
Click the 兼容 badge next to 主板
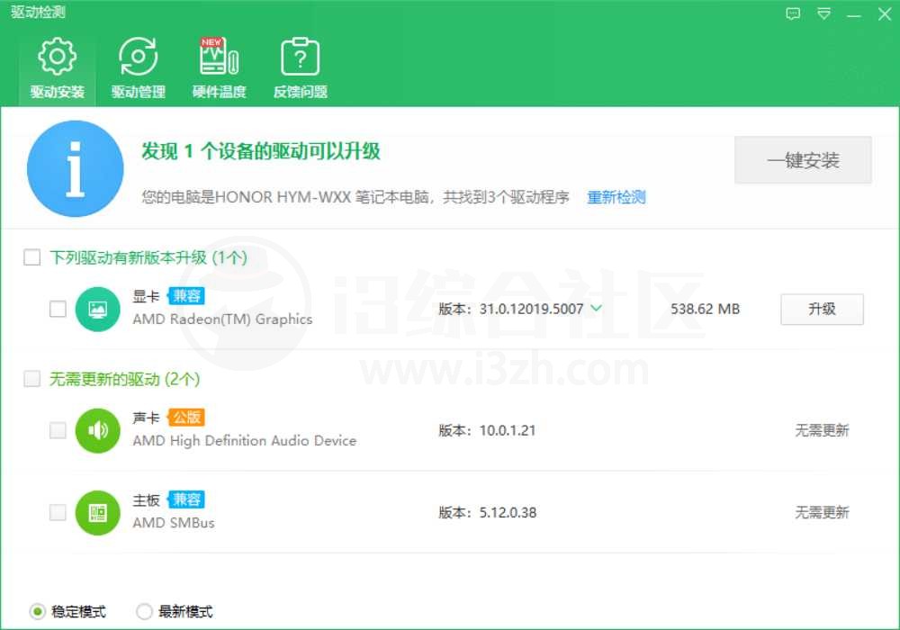pos(186,499)
